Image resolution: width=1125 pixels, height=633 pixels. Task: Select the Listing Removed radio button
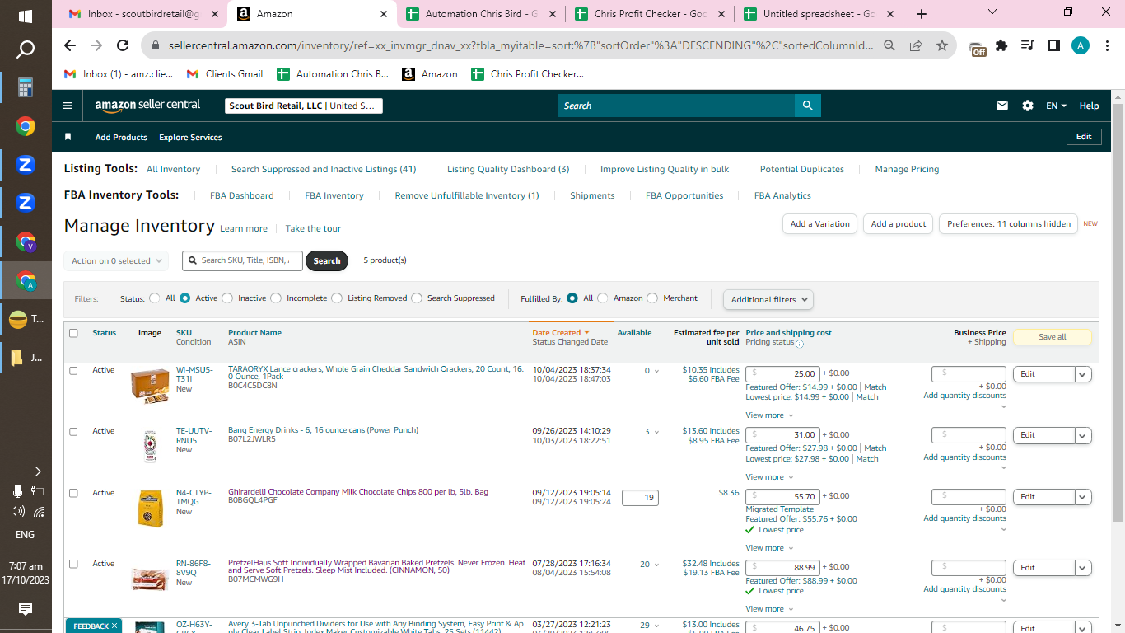click(337, 298)
